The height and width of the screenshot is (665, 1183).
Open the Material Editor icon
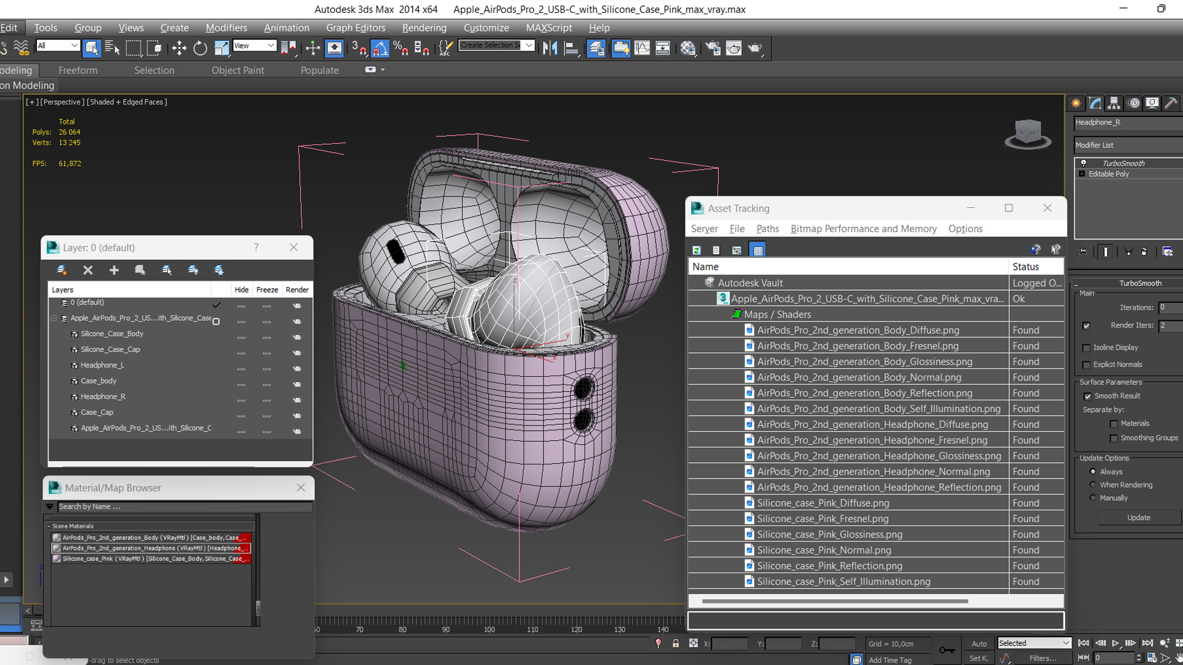point(688,47)
